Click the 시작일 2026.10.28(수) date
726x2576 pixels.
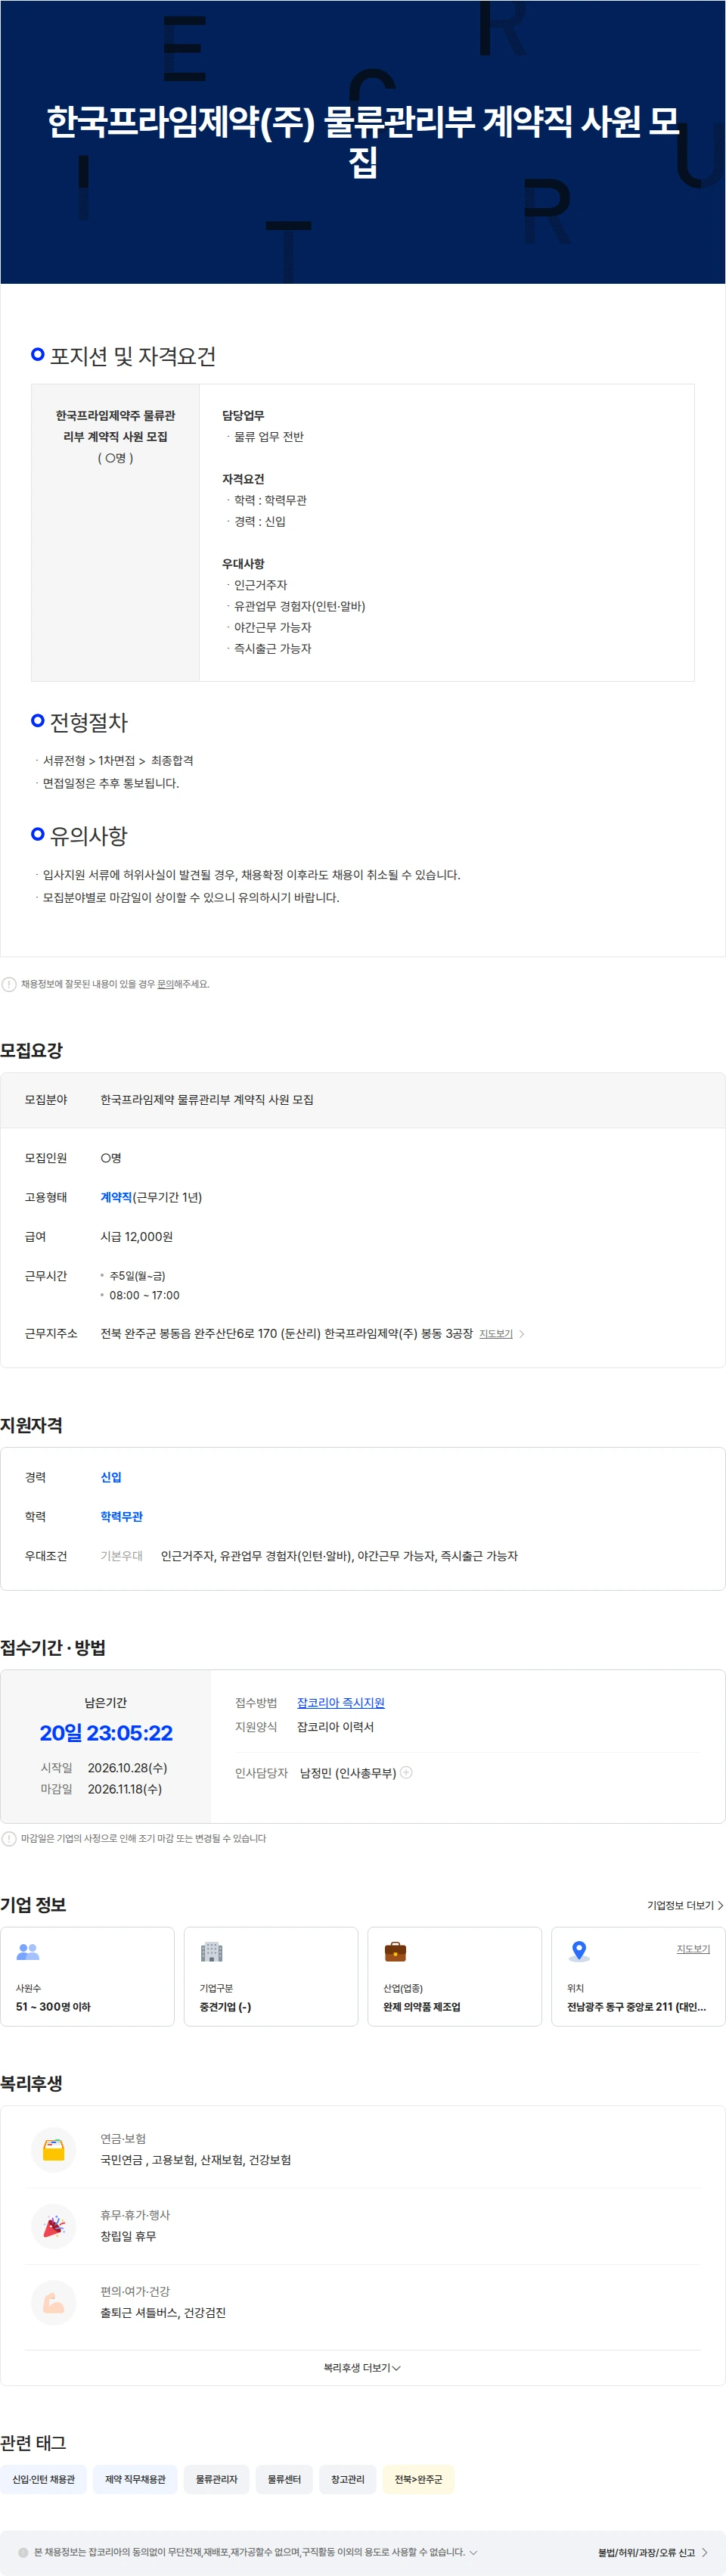point(127,1767)
